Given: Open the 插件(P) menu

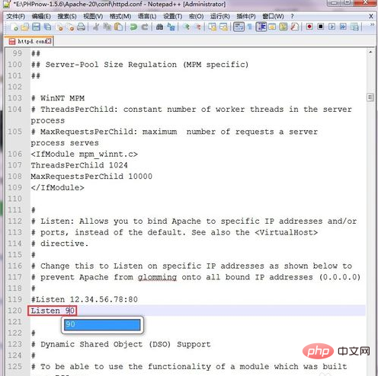Looking at the screenshot, I should point(246,17).
